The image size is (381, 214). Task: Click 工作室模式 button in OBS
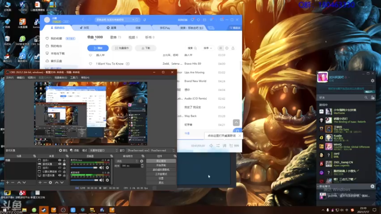[x=161, y=174]
